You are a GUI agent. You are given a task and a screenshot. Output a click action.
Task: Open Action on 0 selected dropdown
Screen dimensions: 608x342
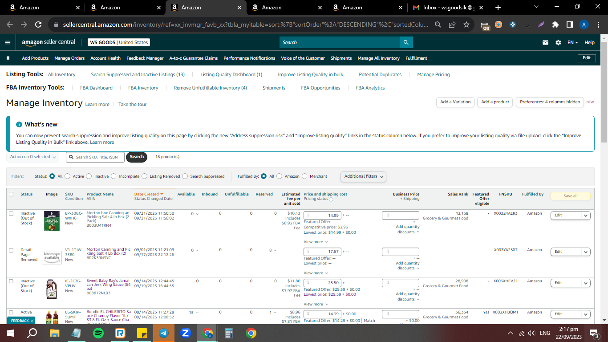point(33,157)
